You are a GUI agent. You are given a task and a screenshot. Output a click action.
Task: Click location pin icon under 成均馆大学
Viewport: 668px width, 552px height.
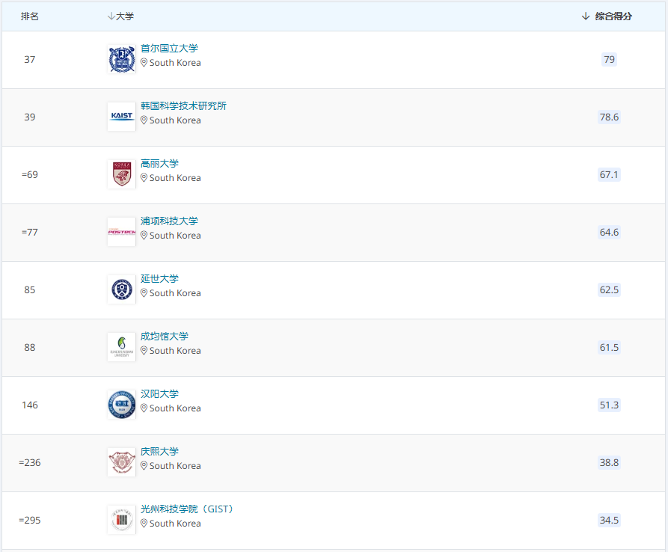(144, 351)
